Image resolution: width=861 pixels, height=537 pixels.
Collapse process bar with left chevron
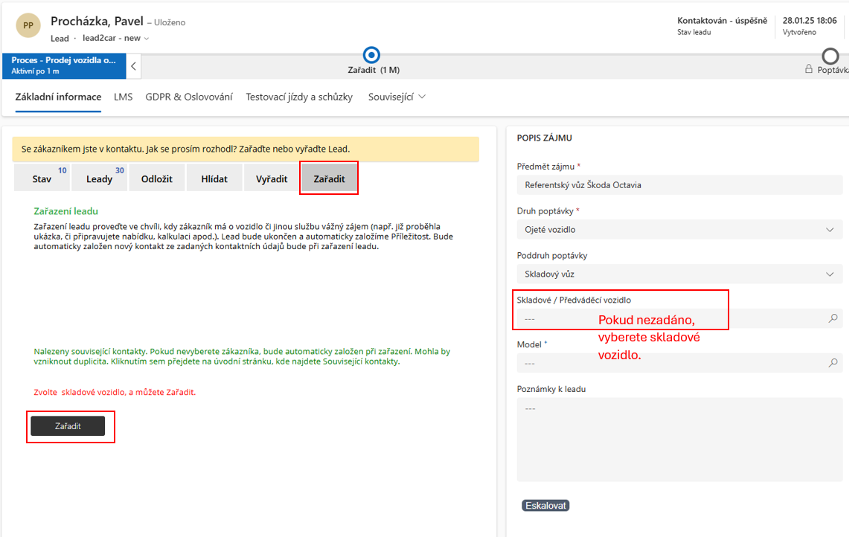click(x=133, y=66)
